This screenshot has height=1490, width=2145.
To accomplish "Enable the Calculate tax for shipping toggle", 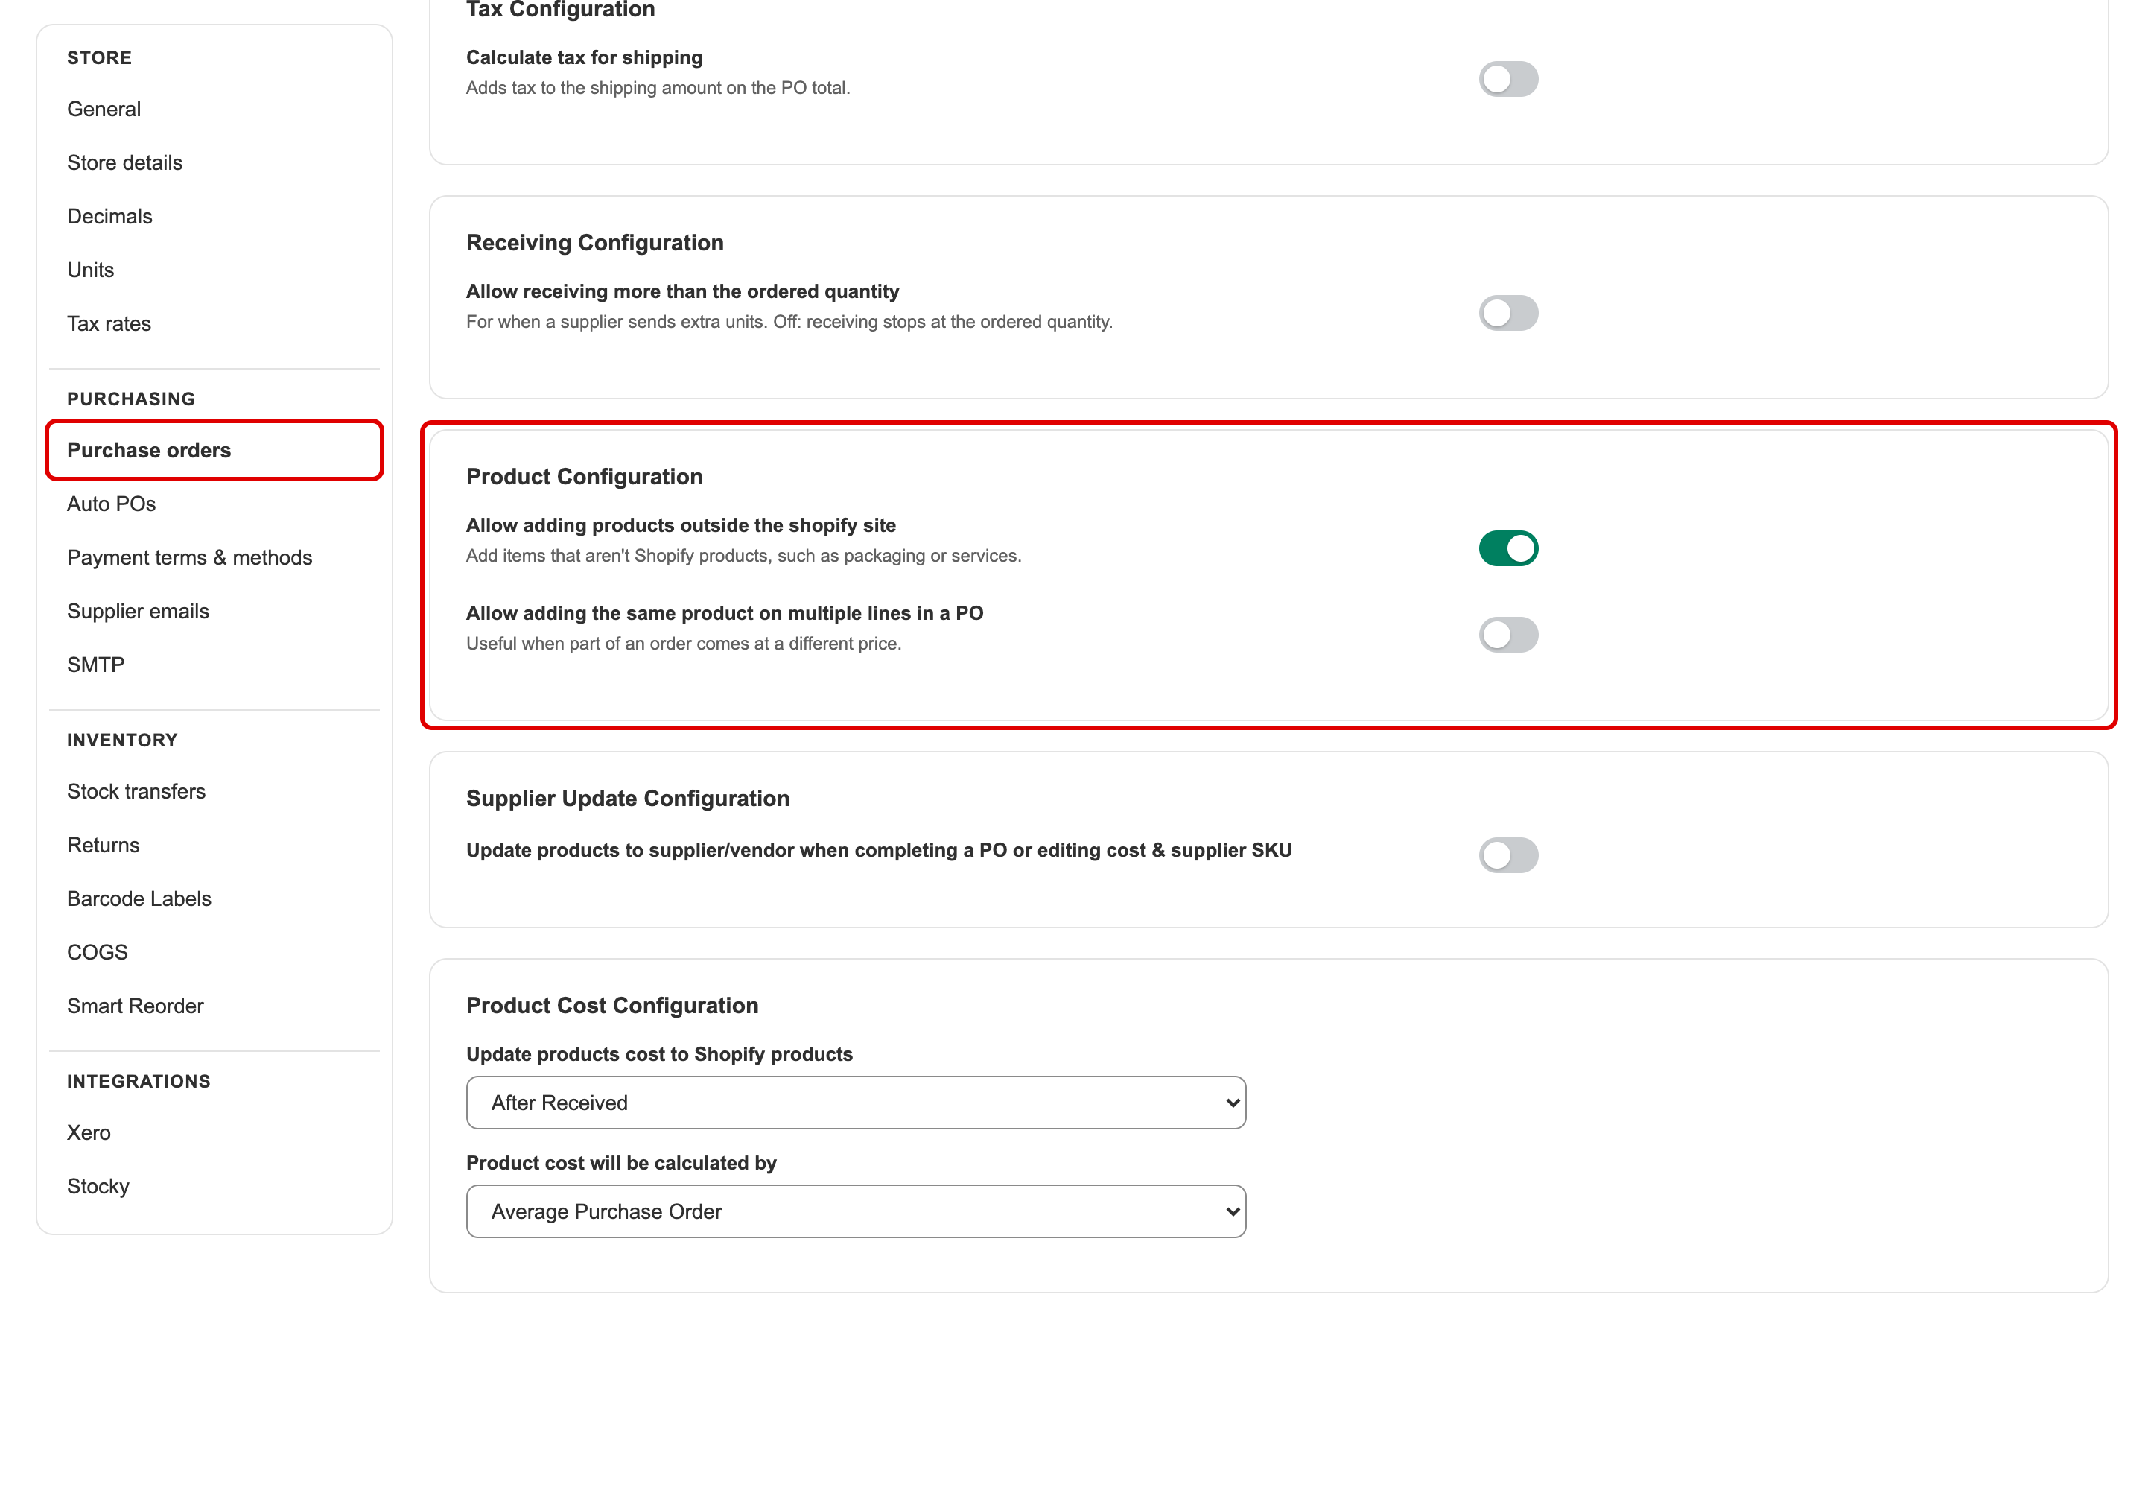I will (1507, 80).
